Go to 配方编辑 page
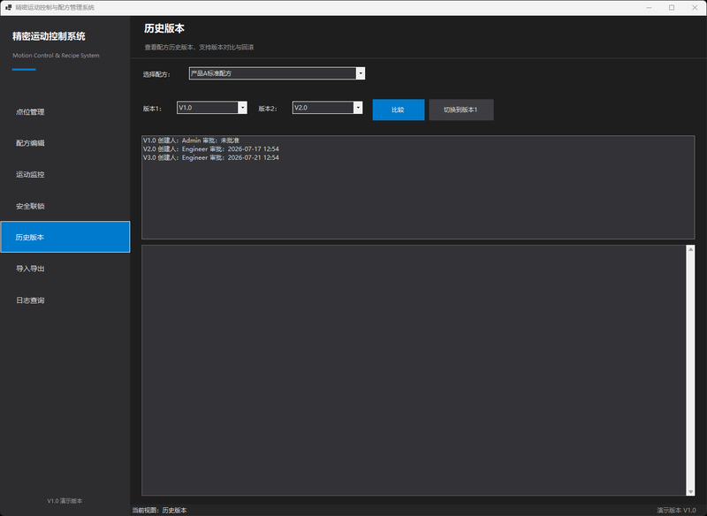This screenshot has width=707, height=516. coord(65,143)
